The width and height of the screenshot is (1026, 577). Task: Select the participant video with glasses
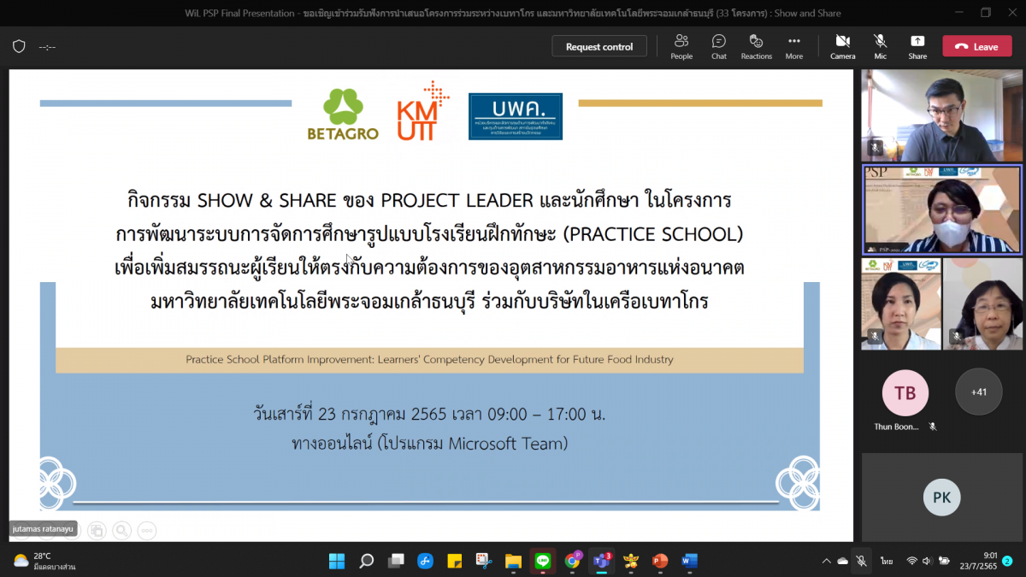point(982,304)
